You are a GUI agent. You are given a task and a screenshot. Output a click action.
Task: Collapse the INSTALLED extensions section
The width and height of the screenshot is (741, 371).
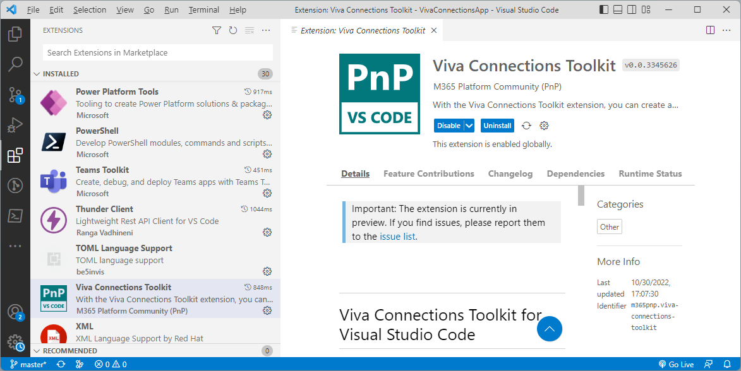point(37,74)
